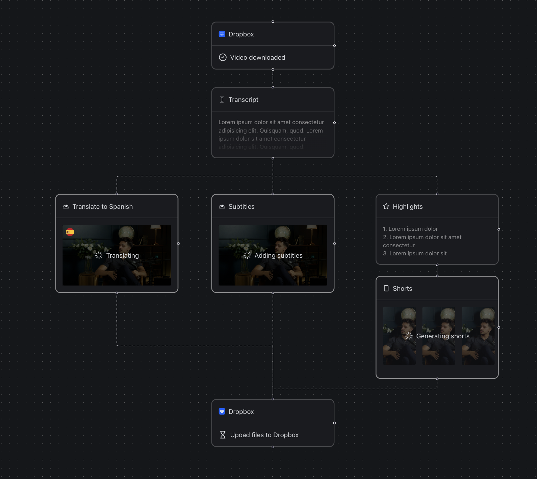
Task: Click the Highlights list text
Action: (x=422, y=241)
